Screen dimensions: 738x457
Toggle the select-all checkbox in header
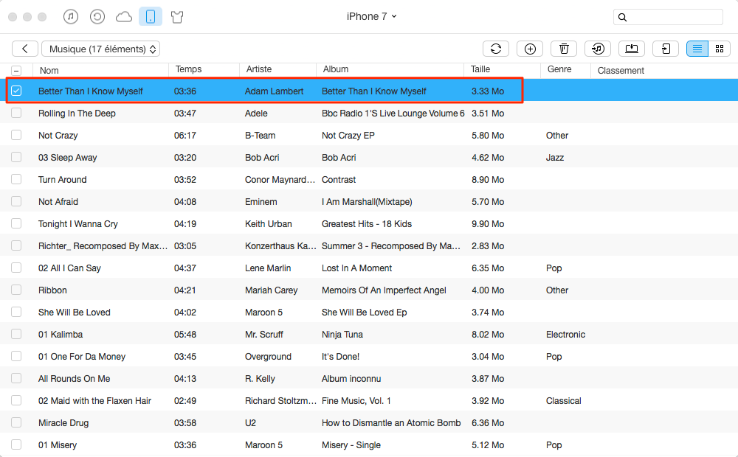coord(16,71)
